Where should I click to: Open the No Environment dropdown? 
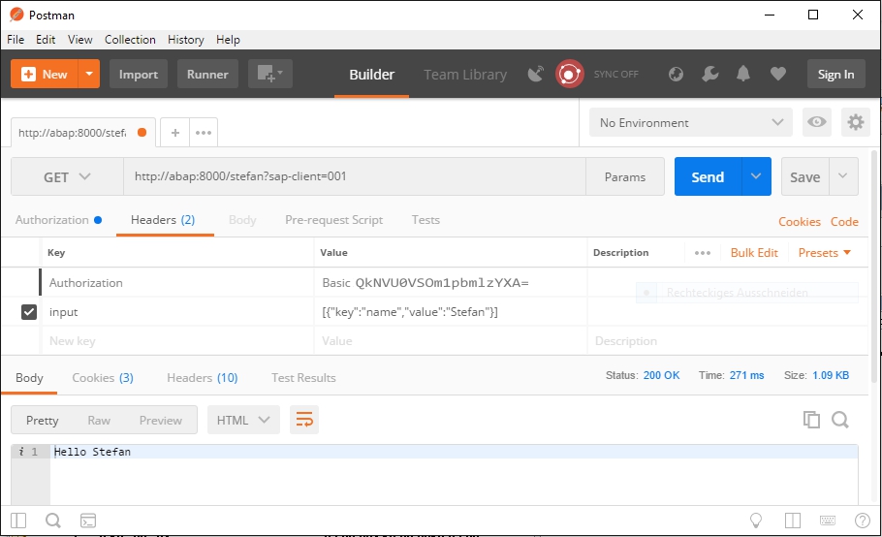click(x=691, y=122)
